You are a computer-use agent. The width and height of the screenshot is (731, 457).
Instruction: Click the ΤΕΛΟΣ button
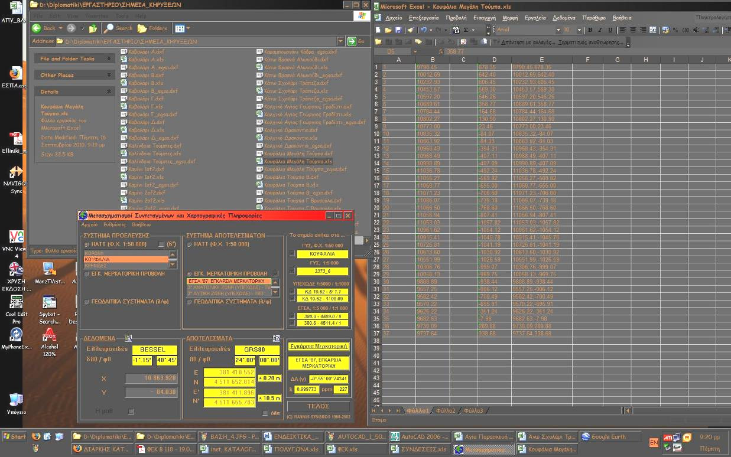[318, 406]
